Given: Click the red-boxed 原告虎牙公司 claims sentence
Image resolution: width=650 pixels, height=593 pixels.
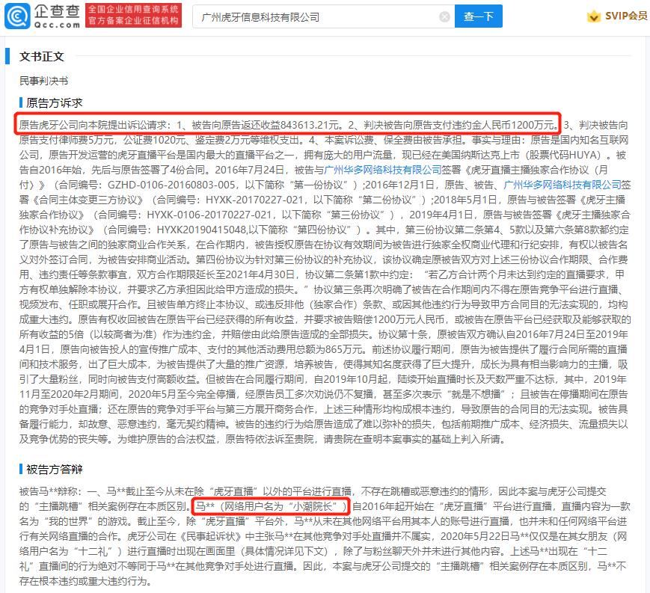Looking at the screenshot, I should (288, 124).
